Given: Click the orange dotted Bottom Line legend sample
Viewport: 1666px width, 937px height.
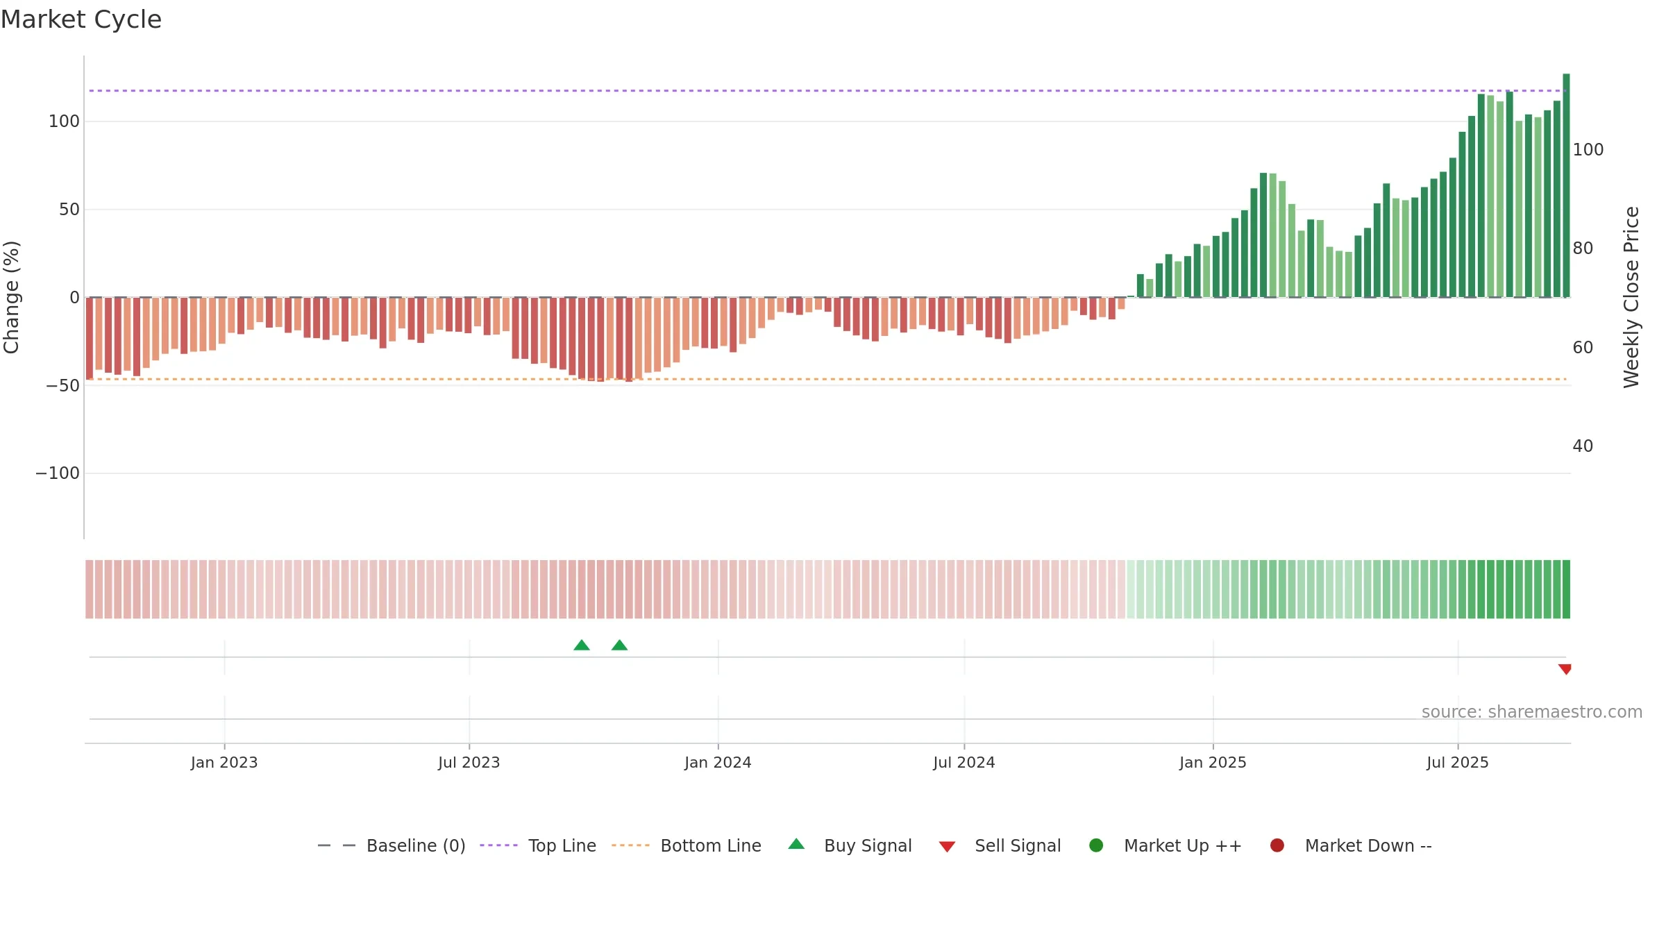Looking at the screenshot, I should coord(630,845).
